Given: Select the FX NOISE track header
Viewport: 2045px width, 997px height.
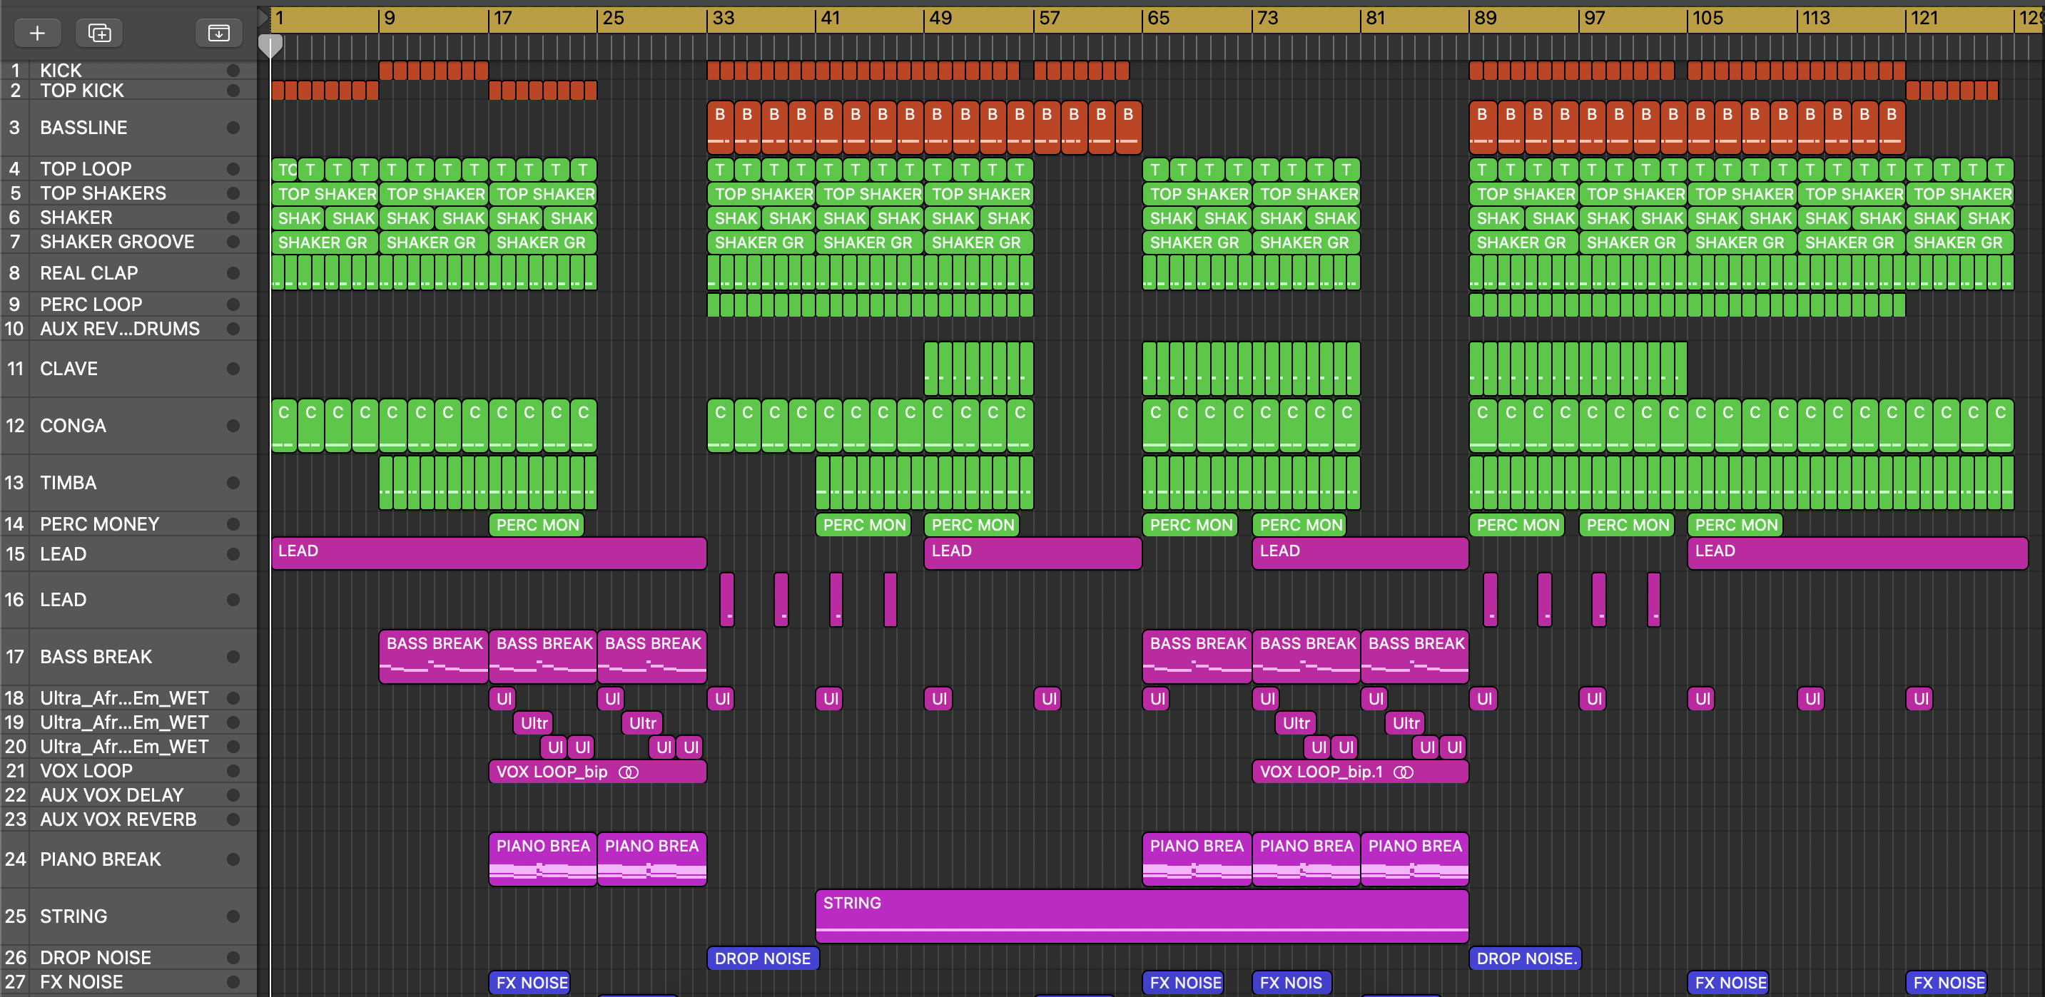Looking at the screenshot, I should click(128, 982).
